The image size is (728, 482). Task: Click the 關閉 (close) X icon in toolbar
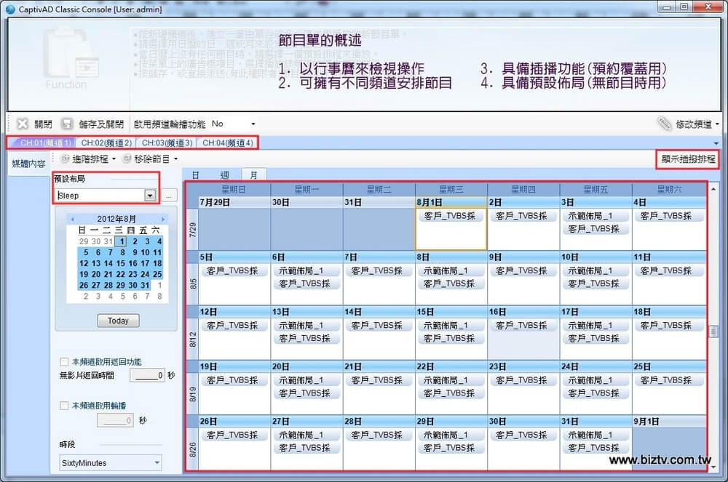pos(23,124)
